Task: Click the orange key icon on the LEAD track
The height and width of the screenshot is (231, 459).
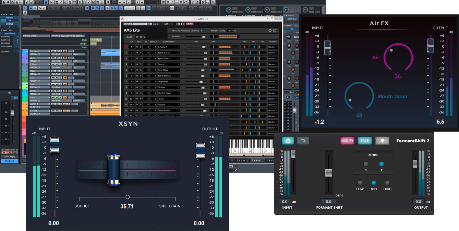Action: [64, 58]
